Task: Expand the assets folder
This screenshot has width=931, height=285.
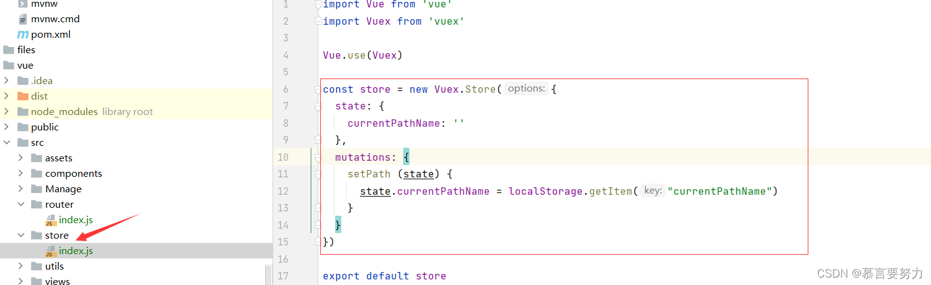Action: coord(20,158)
